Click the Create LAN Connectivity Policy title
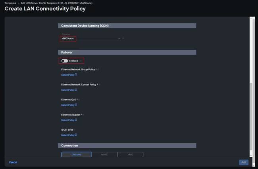Viewport: 258px width, 169px height. [45, 9]
